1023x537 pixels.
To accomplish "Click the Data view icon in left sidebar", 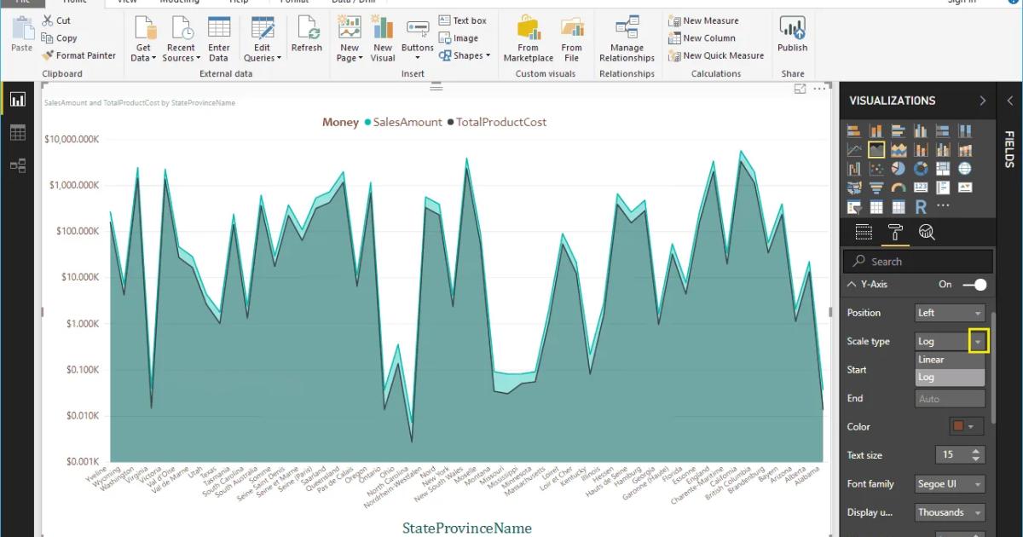I will tap(18, 132).
